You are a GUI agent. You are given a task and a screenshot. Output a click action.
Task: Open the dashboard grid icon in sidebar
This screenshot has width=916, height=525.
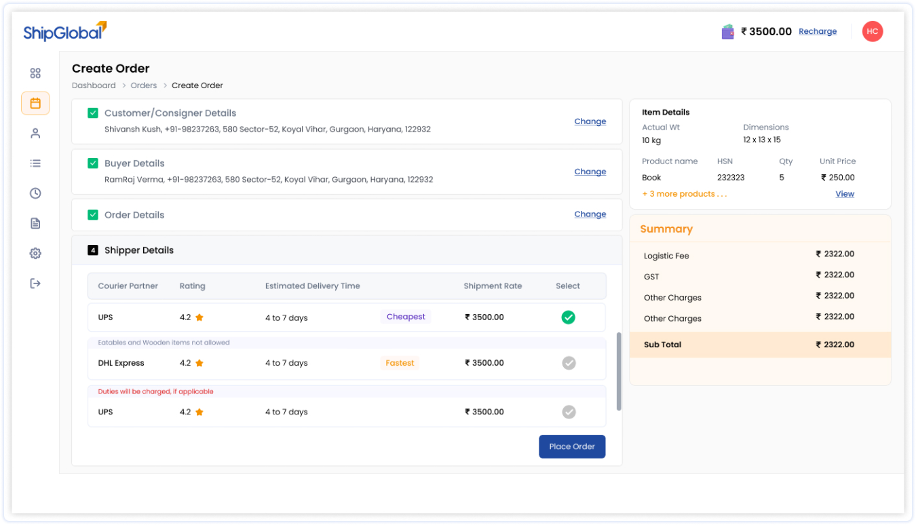pos(35,73)
